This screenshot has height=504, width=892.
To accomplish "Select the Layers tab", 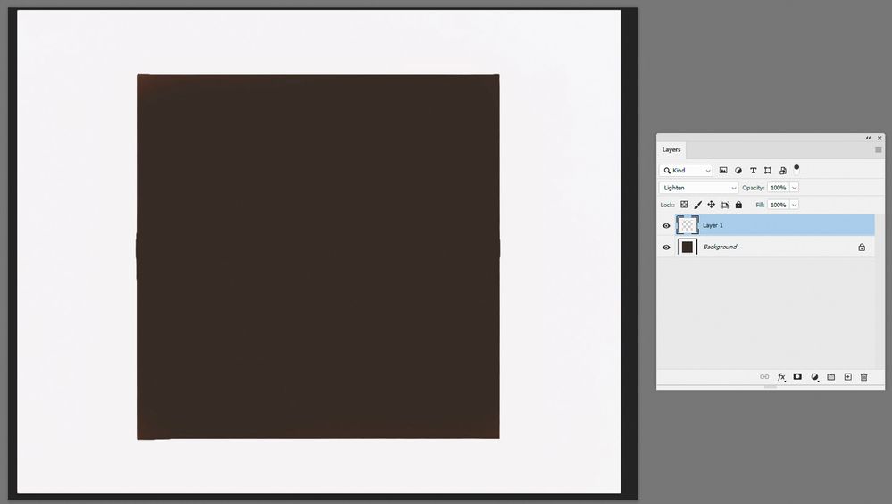I will click(x=671, y=150).
